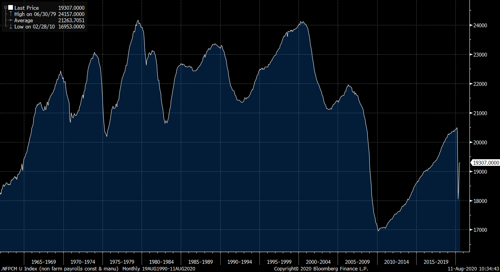Click the 17000 y-axis label

click(x=480, y=230)
